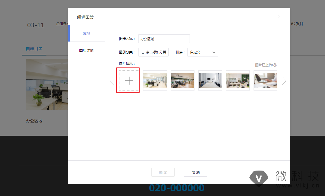
Task: Open the 排序 自定义 dropdown
Action: coord(203,52)
